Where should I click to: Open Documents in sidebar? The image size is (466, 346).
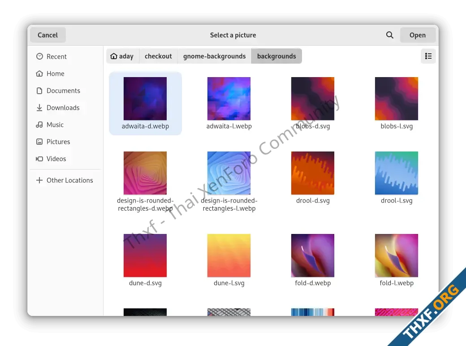point(65,91)
